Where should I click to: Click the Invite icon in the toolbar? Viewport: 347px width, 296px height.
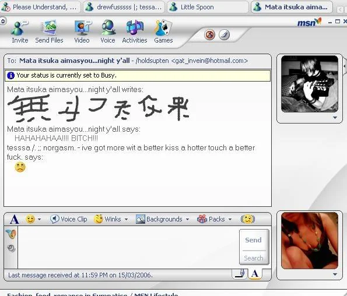(19, 29)
